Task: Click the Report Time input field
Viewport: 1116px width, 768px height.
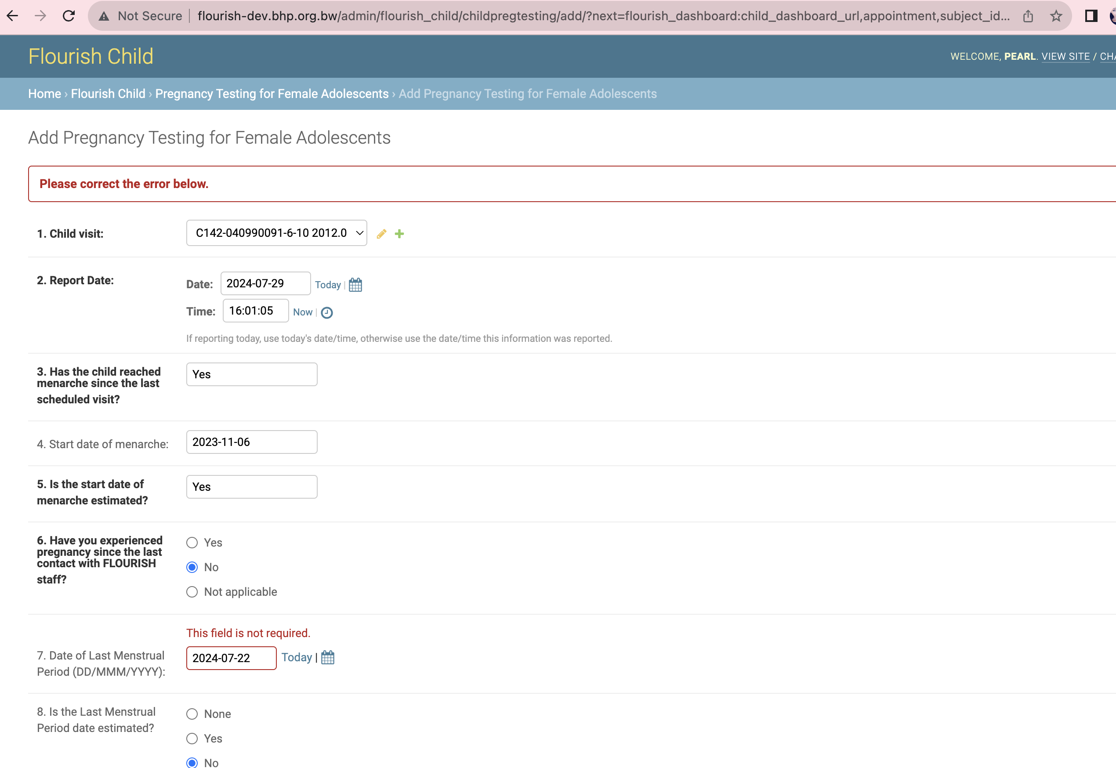Action: (x=256, y=311)
